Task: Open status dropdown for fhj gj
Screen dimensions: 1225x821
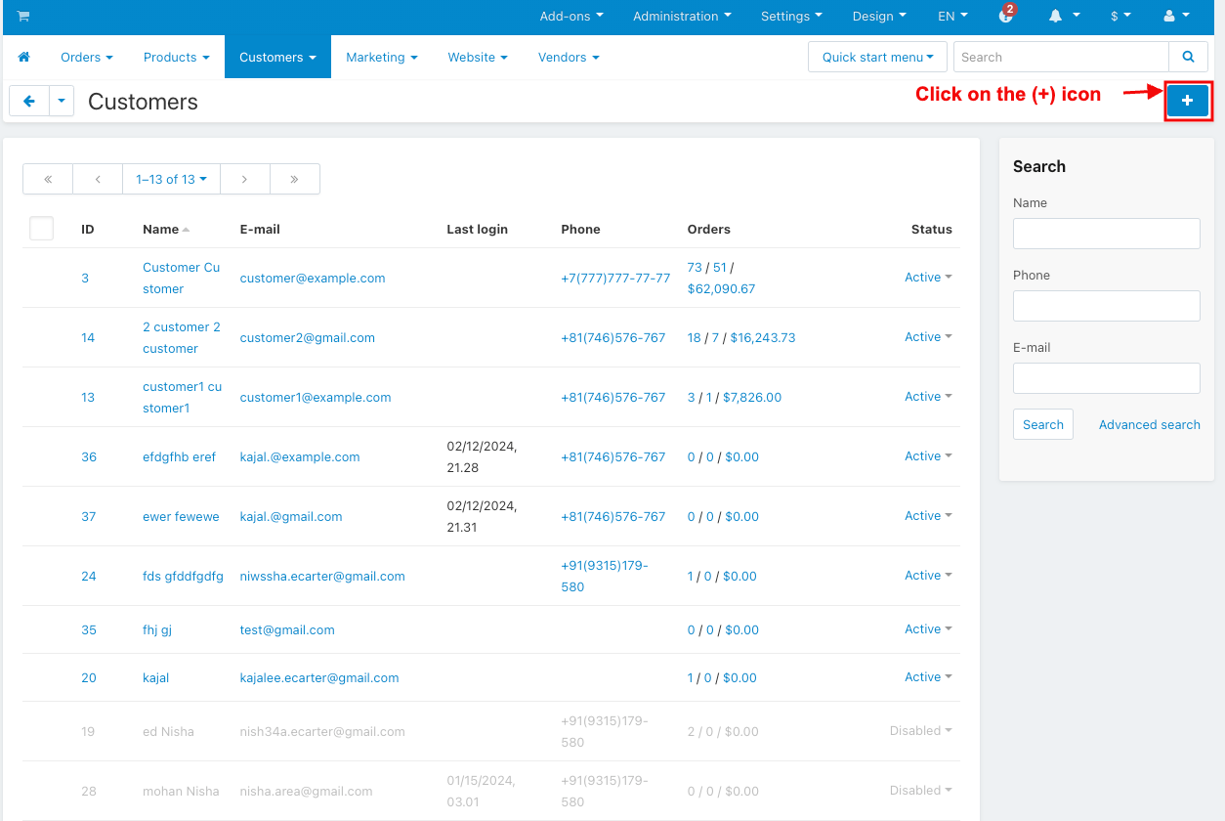Action: [928, 629]
